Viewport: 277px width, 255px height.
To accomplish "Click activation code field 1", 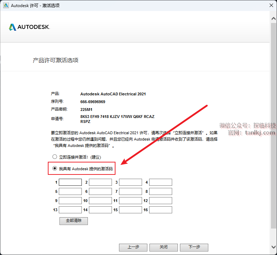I will tap(70, 182).
